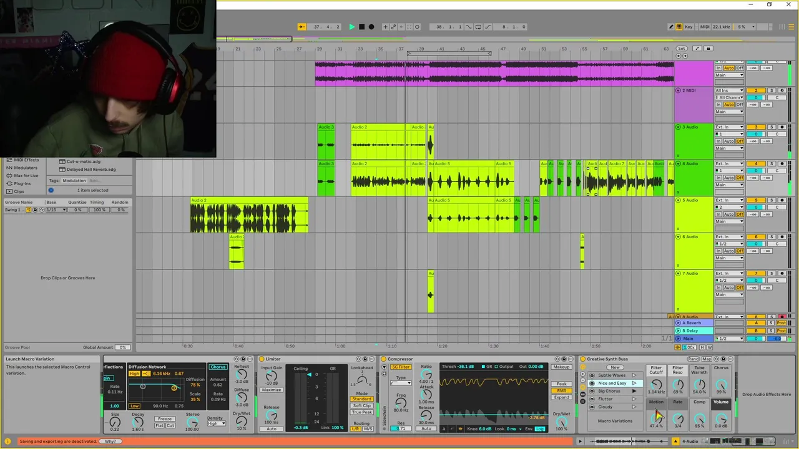This screenshot has height=449, width=799.
Task: Toggle the Draw Mode pencil icon
Action: click(x=671, y=27)
